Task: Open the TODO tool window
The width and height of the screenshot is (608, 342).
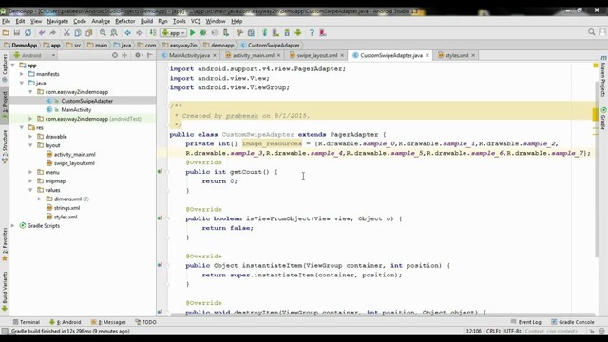Action: click(x=145, y=322)
